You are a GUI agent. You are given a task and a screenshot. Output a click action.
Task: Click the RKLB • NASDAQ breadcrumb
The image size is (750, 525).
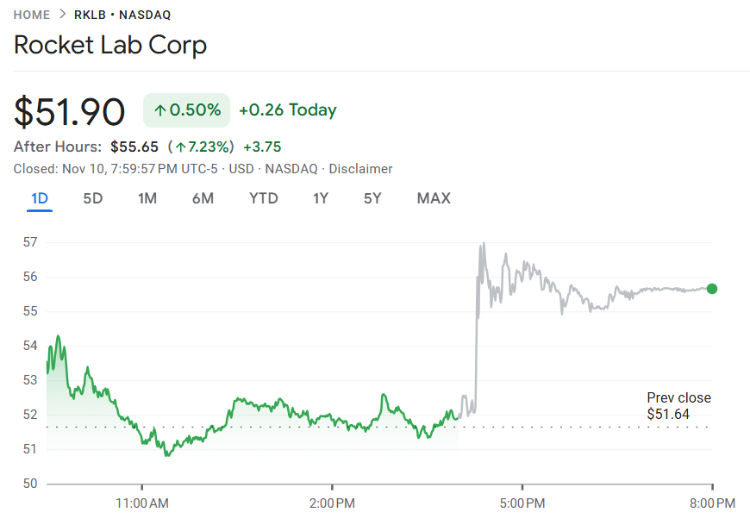coord(122,15)
